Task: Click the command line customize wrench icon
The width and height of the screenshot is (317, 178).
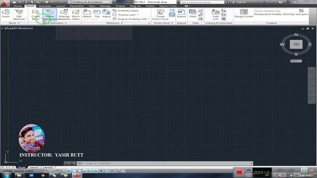Action: coord(74,164)
